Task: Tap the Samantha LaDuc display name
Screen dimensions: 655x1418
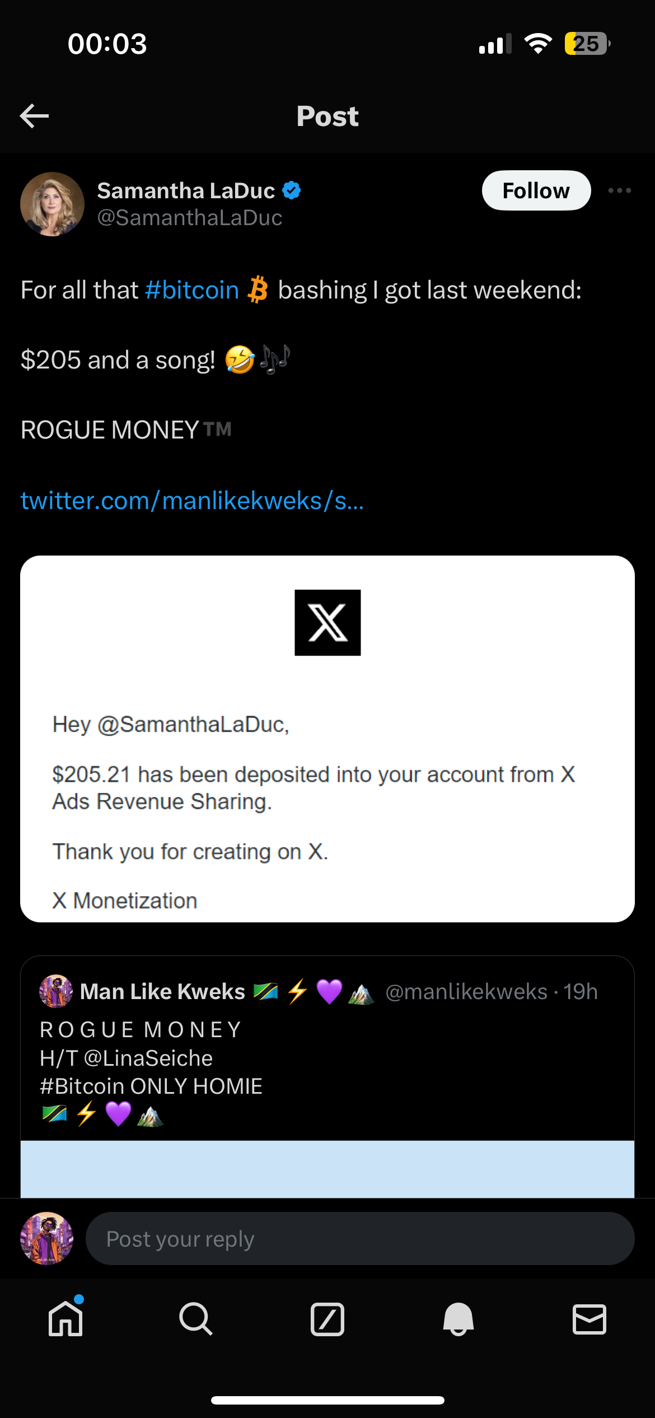Action: point(186,191)
